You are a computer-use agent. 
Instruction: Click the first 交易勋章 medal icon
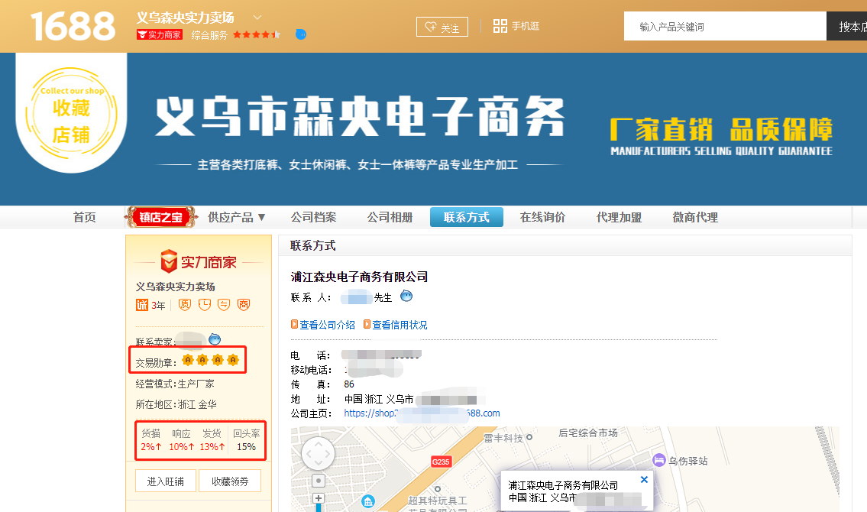click(x=188, y=360)
